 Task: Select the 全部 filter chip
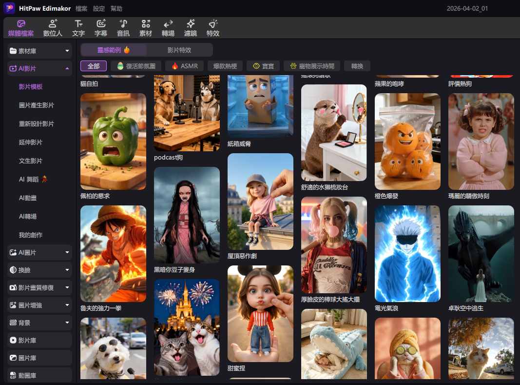[94, 66]
